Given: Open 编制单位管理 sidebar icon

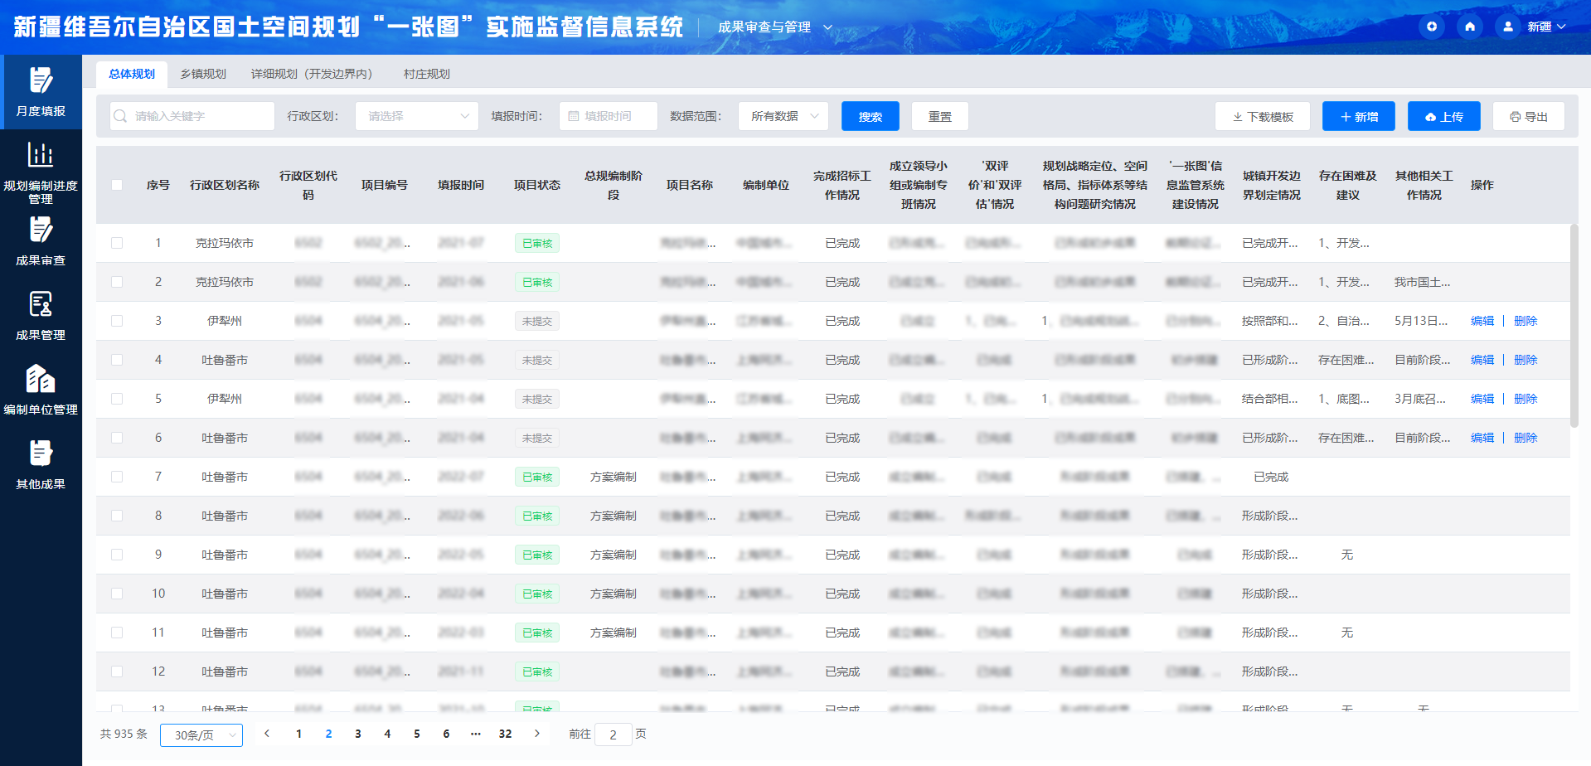Looking at the screenshot, I should click(x=41, y=390).
